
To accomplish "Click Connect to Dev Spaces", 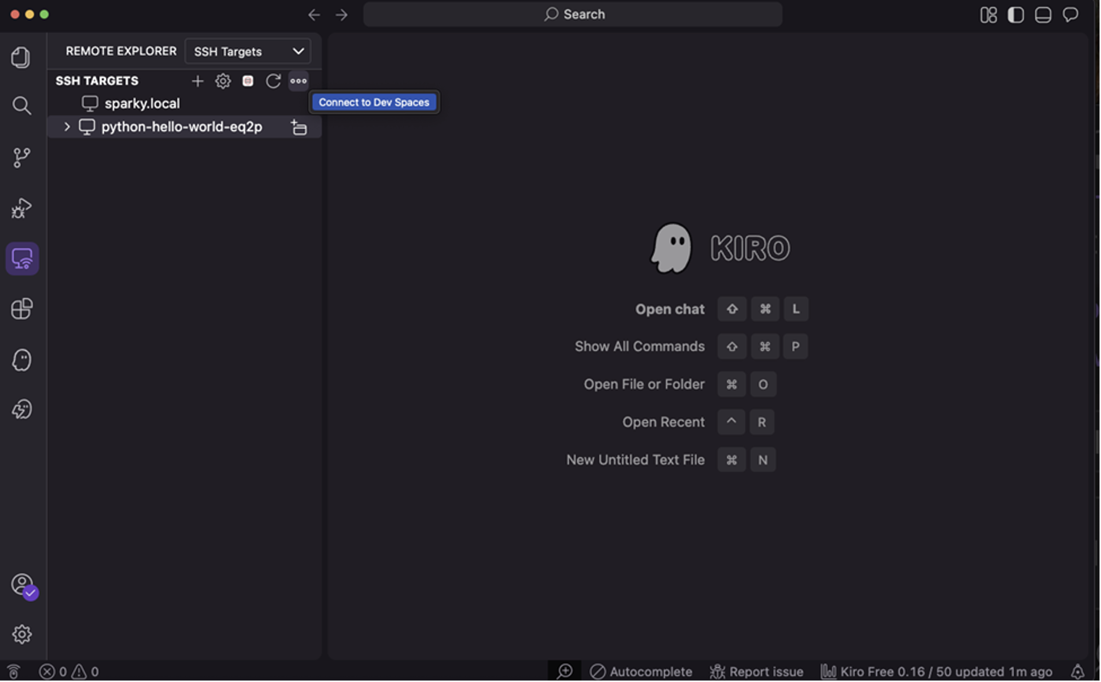I will pos(374,102).
